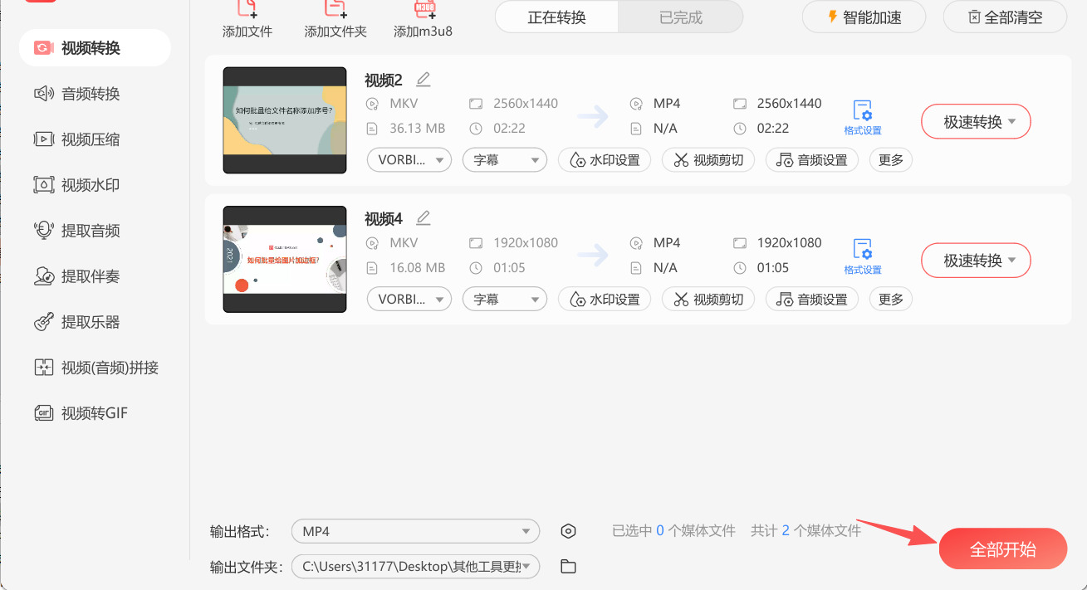This screenshot has height=590, width=1087.
Task: Click Watermark Settings (水印设置) for 视频4
Action: [605, 299]
